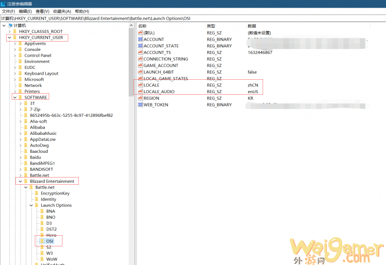Select the EncryptionKey key

point(55,193)
